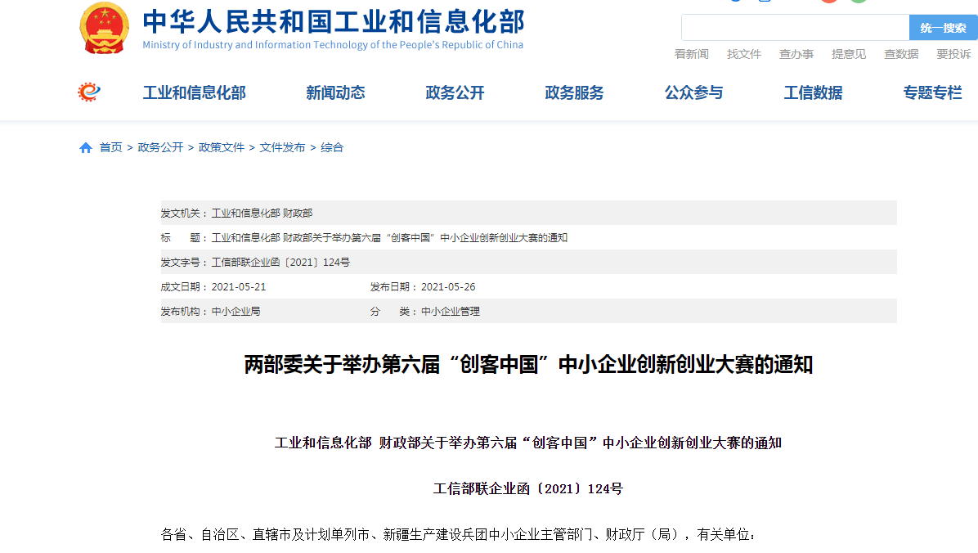Open 新闻动态 nav menu

pyautogui.click(x=335, y=93)
